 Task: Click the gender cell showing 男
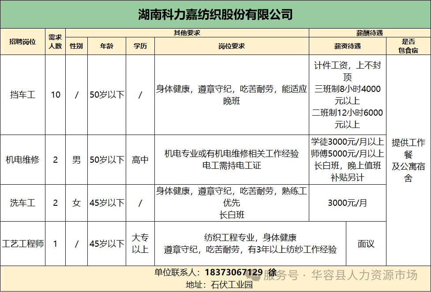tap(76, 160)
